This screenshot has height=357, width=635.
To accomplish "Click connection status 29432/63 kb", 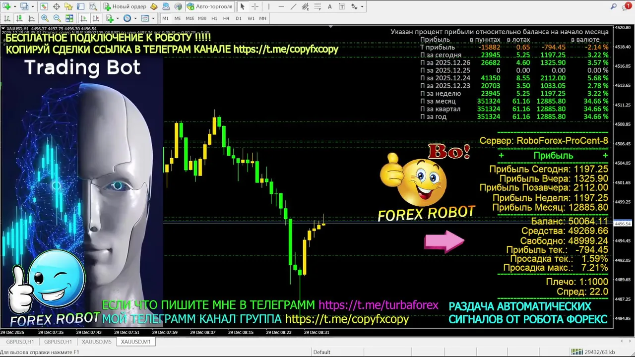I will pyautogui.click(x=593, y=352).
